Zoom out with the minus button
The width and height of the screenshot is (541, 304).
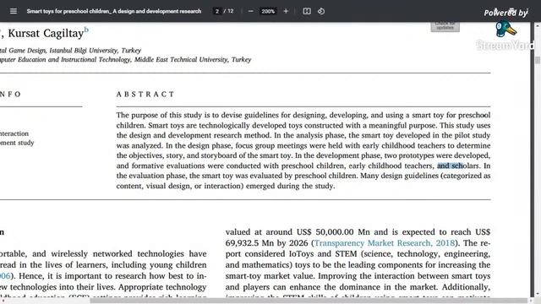pyautogui.click(x=251, y=11)
